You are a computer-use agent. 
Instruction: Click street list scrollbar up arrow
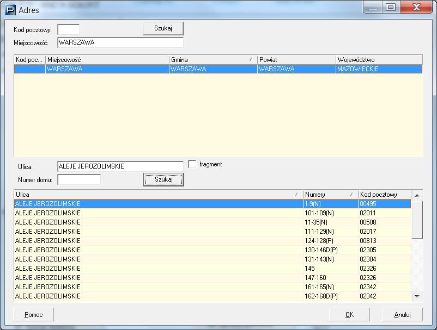point(417,195)
